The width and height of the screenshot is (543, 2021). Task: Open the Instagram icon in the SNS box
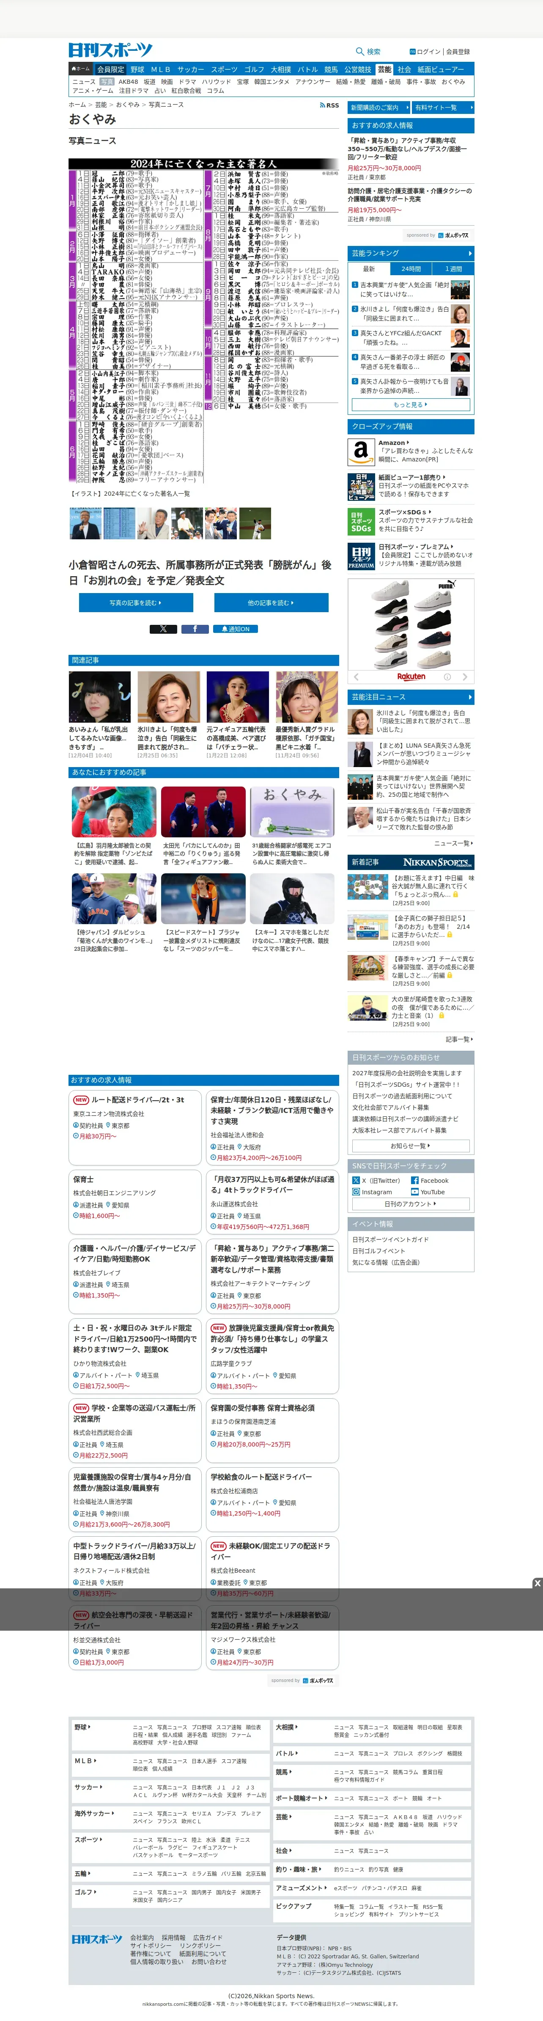(356, 1192)
